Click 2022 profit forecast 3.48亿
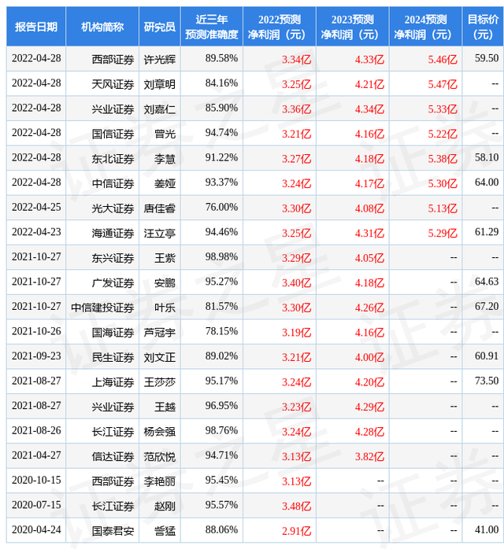 (x=297, y=507)
